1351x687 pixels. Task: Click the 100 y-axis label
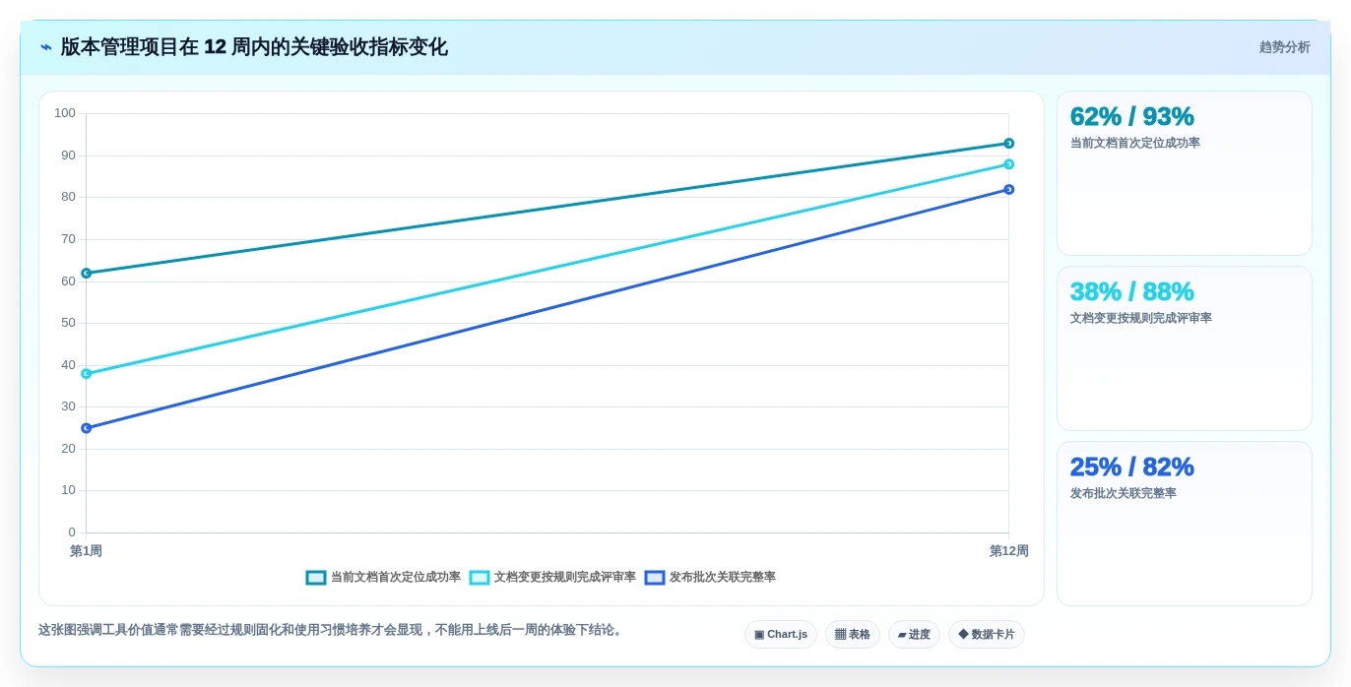65,113
